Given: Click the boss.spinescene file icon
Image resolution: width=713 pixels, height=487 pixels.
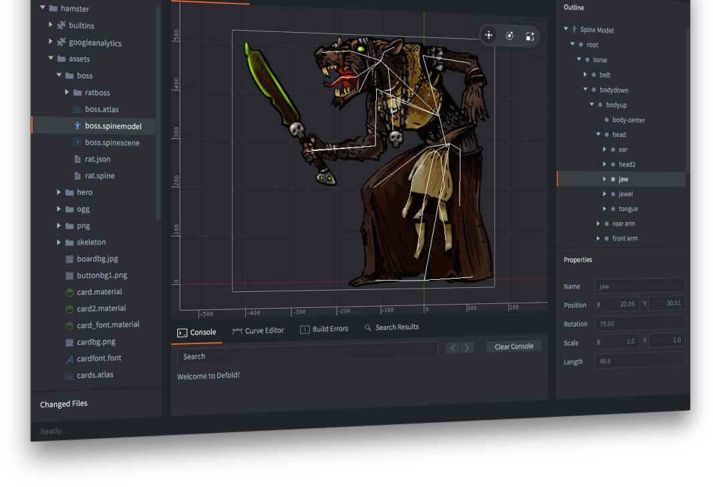Looking at the screenshot, I should click(x=78, y=142).
